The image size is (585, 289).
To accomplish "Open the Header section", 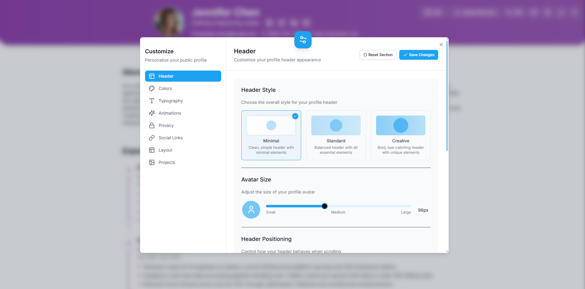I will point(183,76).
